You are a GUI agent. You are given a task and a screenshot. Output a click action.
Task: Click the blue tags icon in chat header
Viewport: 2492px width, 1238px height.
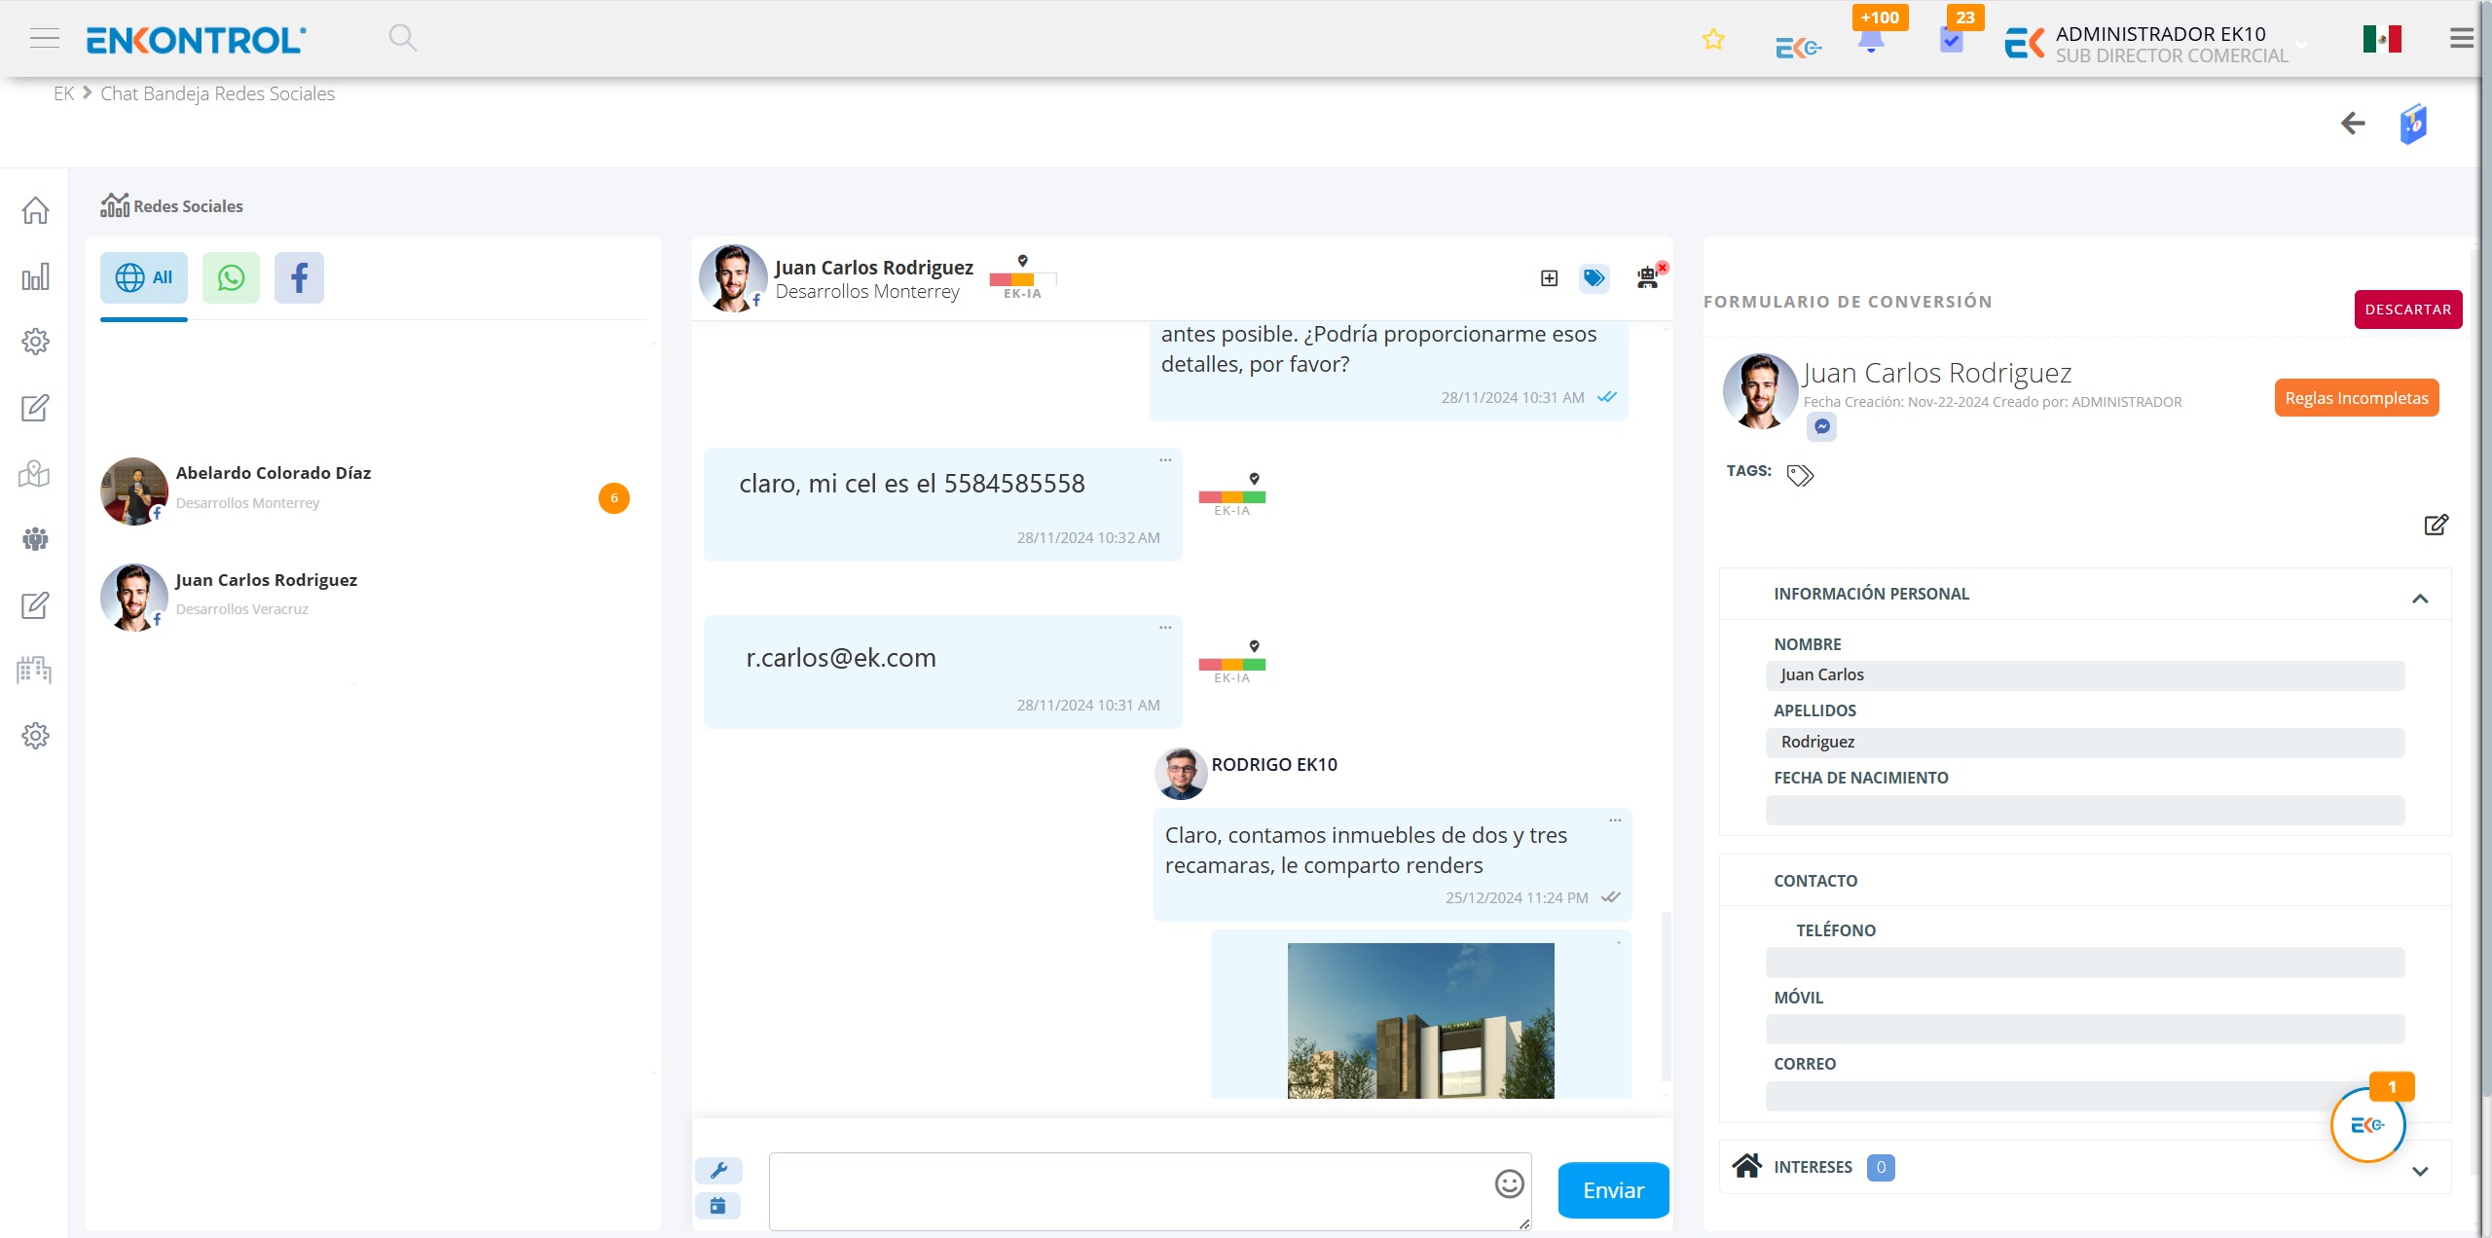1594,278
